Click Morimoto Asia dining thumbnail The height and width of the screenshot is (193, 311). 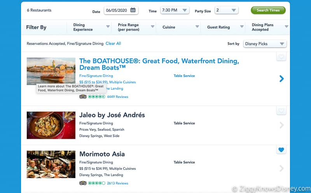coord(51,164)
